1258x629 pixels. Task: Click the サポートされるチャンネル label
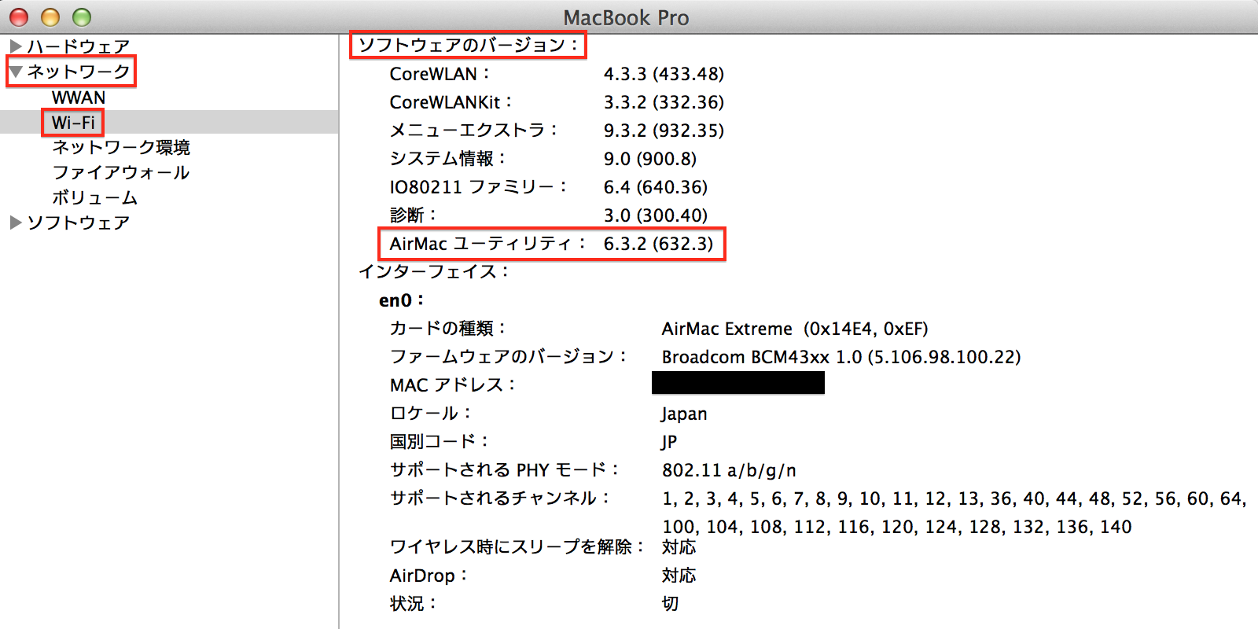pos(500,498)
